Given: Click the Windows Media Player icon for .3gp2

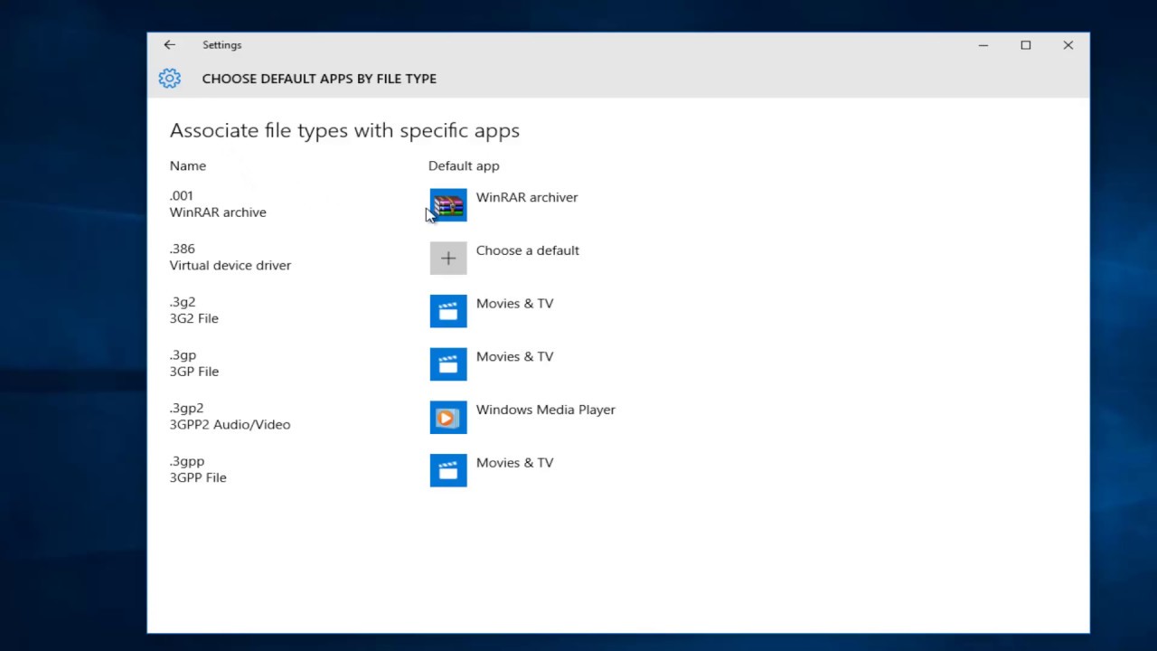Looking at the screenshot, I should 448,418.
